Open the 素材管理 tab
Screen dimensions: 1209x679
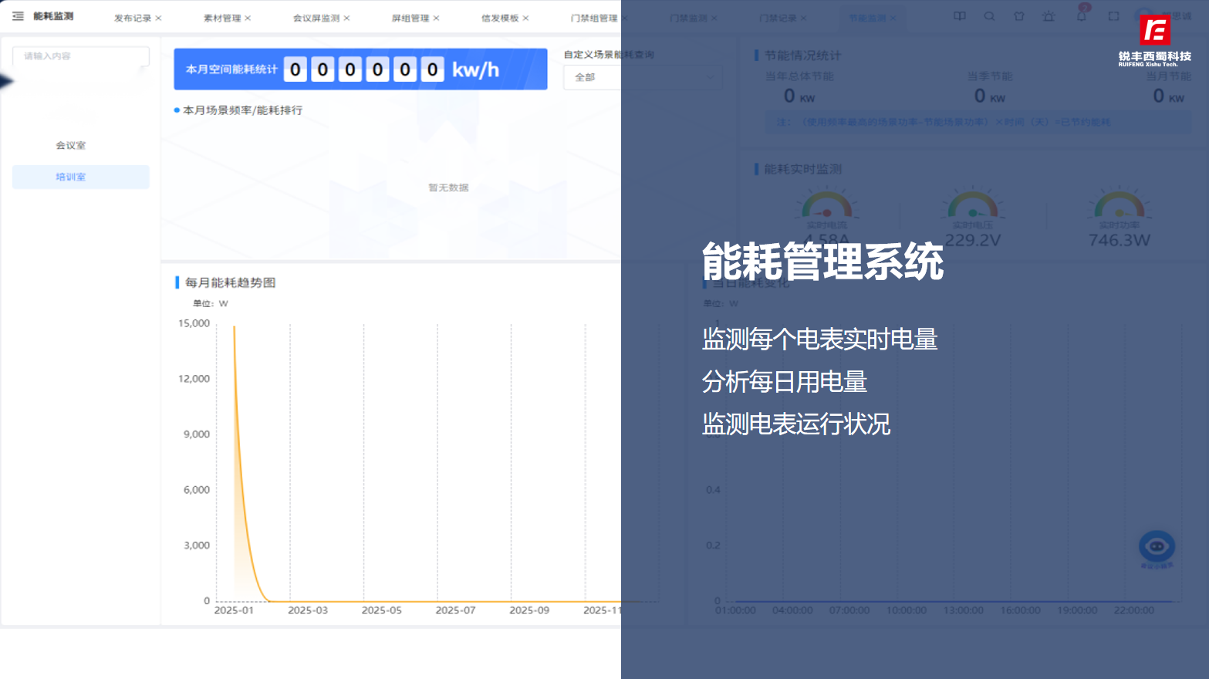pos(224,16)
